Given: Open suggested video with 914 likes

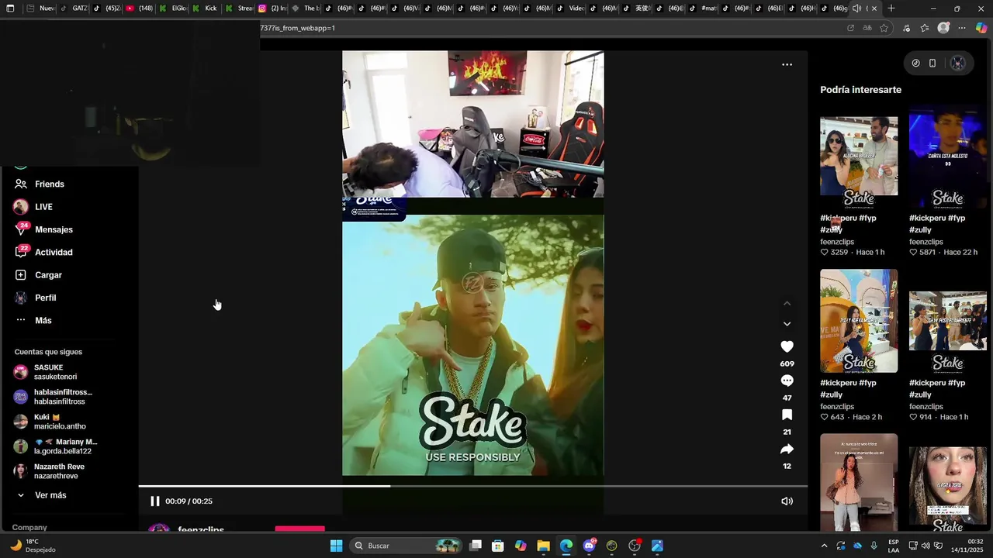Looking at the screenshot, I should [x=947, y=321].
